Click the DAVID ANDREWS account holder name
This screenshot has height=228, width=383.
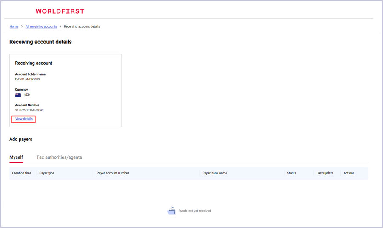click(28, 79)
